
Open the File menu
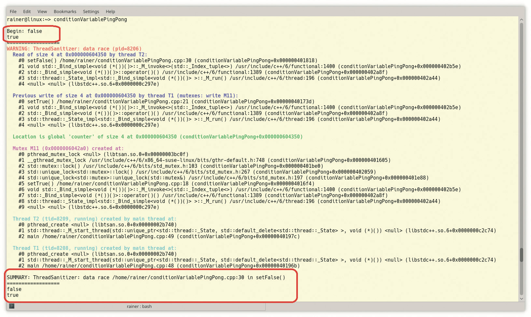(x=13, y=11)
